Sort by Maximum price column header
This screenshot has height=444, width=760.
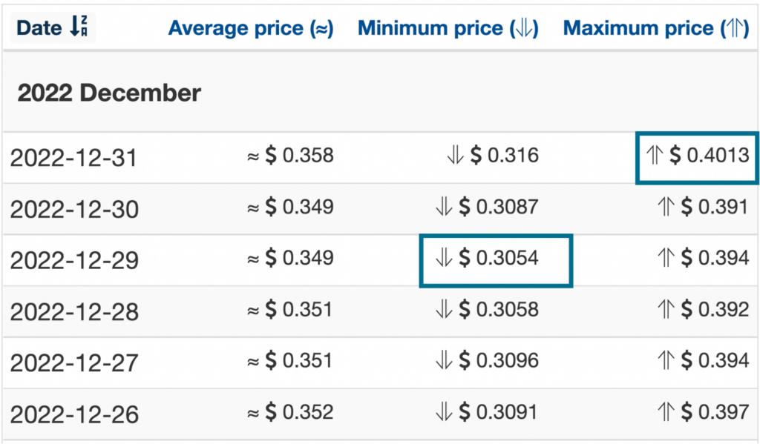(x=656, y=28)
